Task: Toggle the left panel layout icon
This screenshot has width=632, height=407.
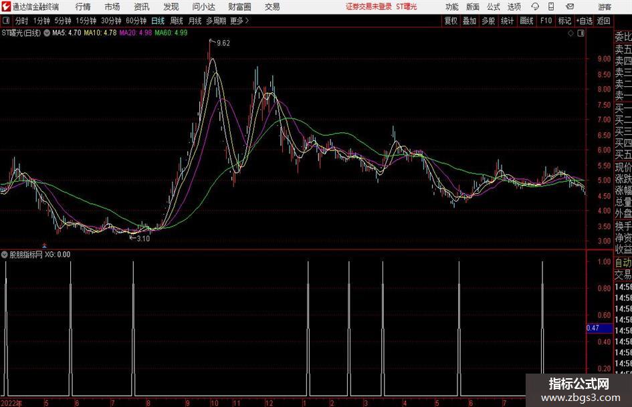Action: click(6, 21)
